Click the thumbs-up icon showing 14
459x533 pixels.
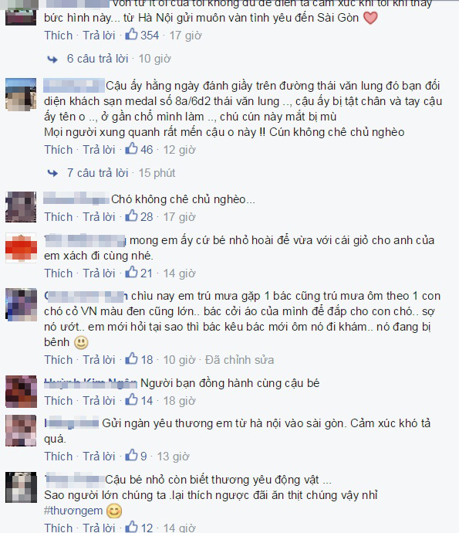(x=131, y=400)
